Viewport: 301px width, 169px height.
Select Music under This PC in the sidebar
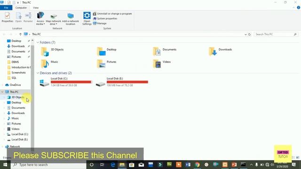click(15, 118)
